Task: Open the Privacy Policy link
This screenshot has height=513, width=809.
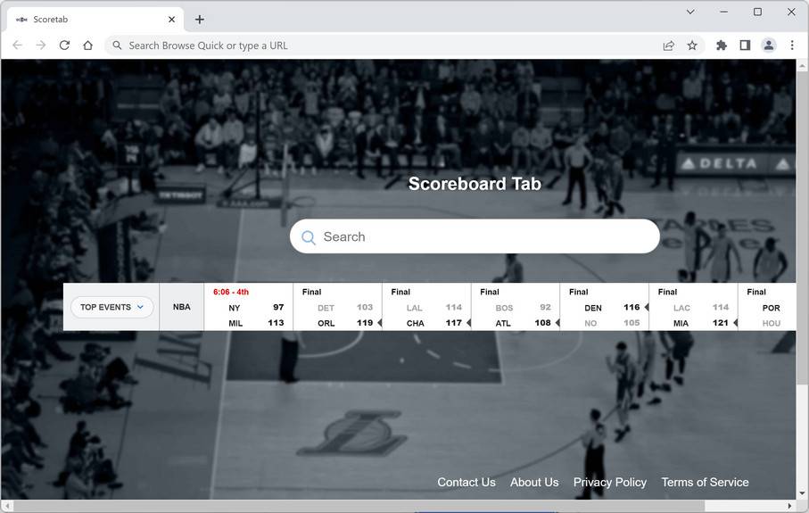Action: tap(610, 482)
